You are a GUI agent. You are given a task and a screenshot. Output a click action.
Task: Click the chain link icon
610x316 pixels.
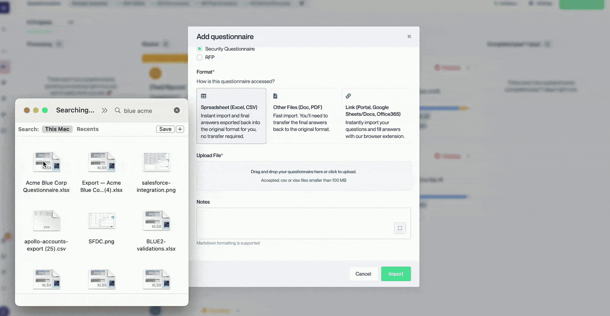click(x=348, y=96)
